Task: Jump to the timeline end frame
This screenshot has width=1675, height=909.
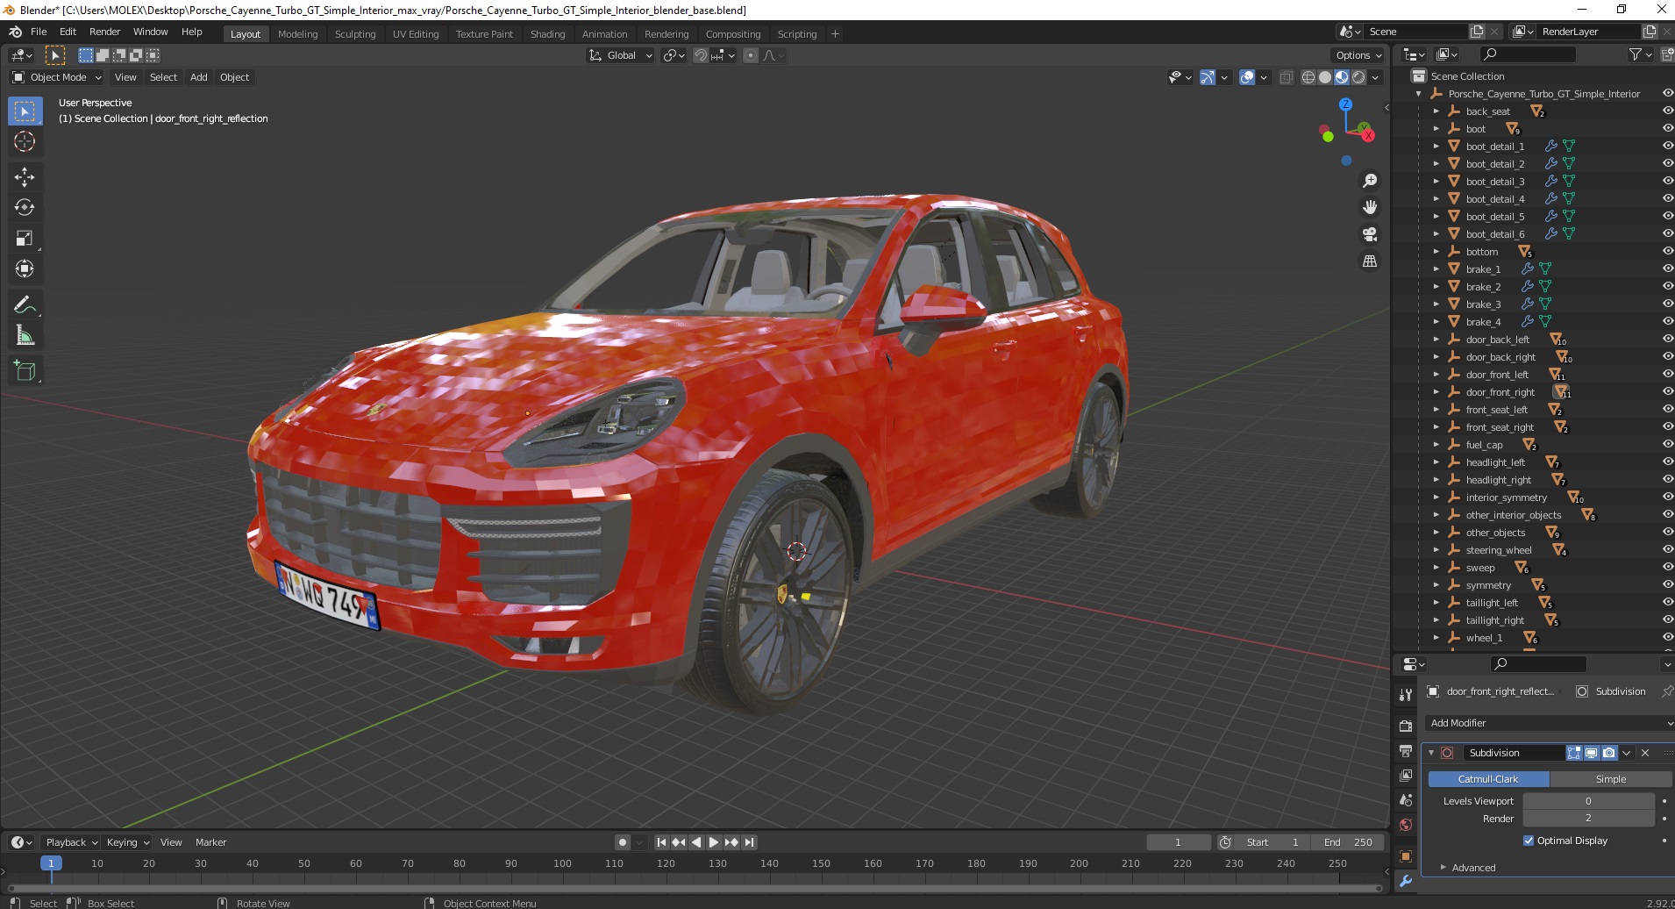Action: click(749, 842)
